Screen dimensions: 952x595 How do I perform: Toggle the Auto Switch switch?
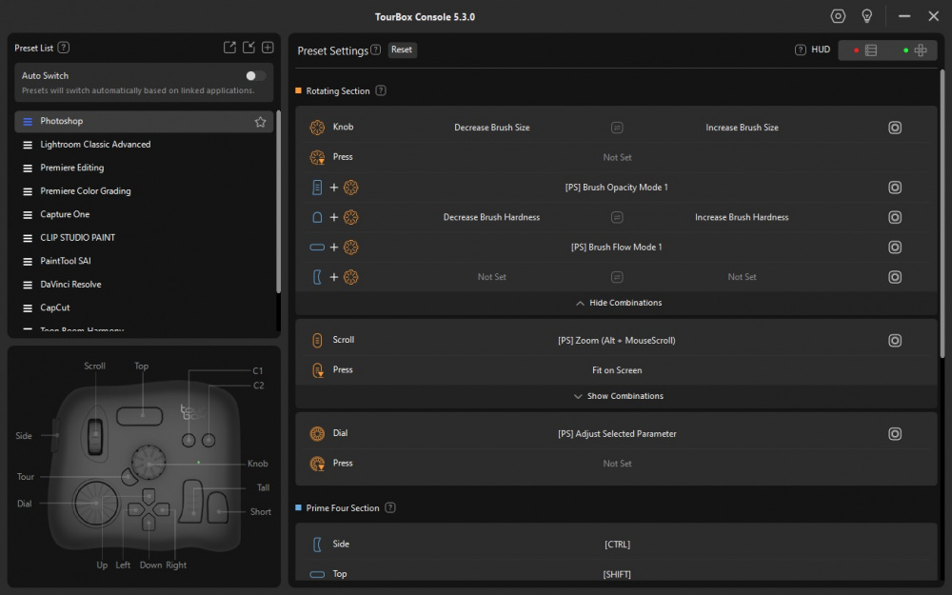(x=255, y=76)
